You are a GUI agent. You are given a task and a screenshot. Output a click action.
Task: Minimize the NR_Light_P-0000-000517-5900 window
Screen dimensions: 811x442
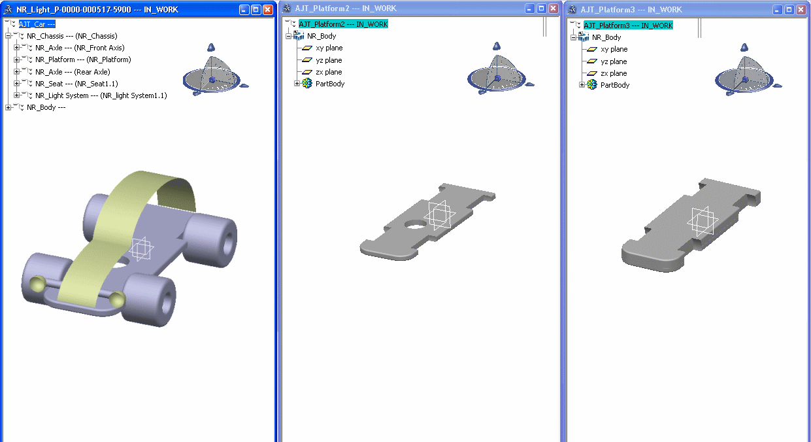click(x=244, y=10)
